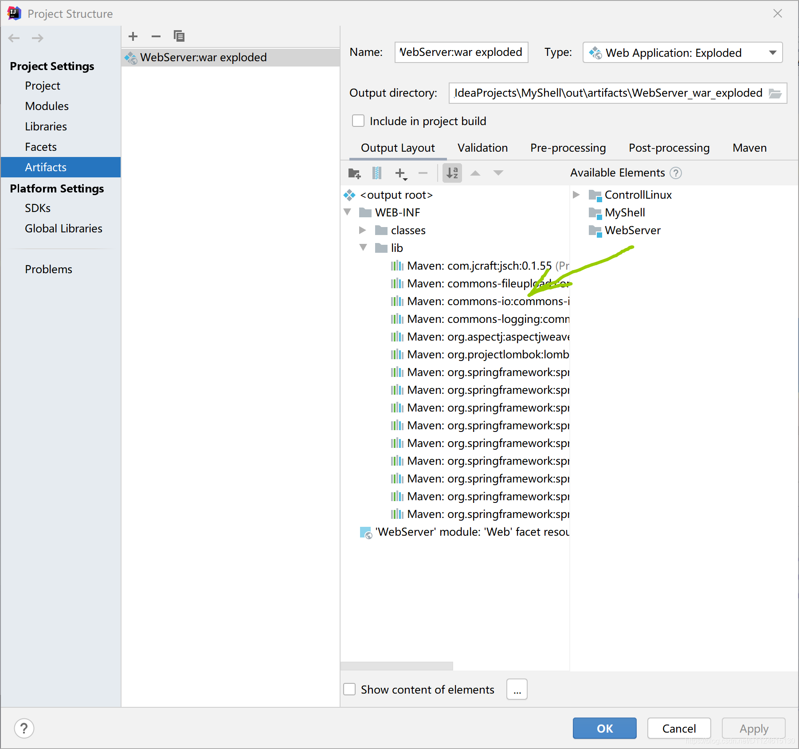
Task: Click the forward navigation arrow
Action: pos(38,38)
